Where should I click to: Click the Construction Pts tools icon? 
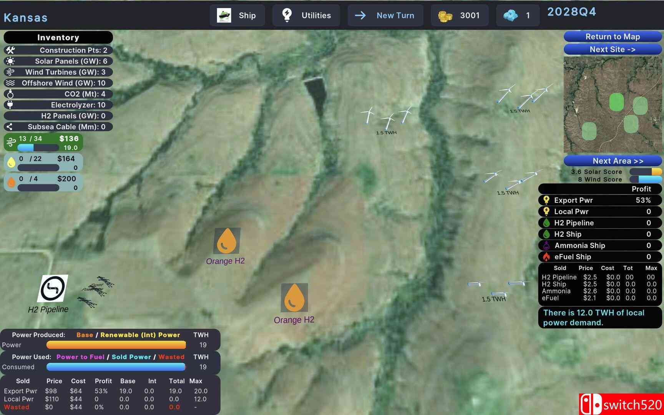coord(10,50)
